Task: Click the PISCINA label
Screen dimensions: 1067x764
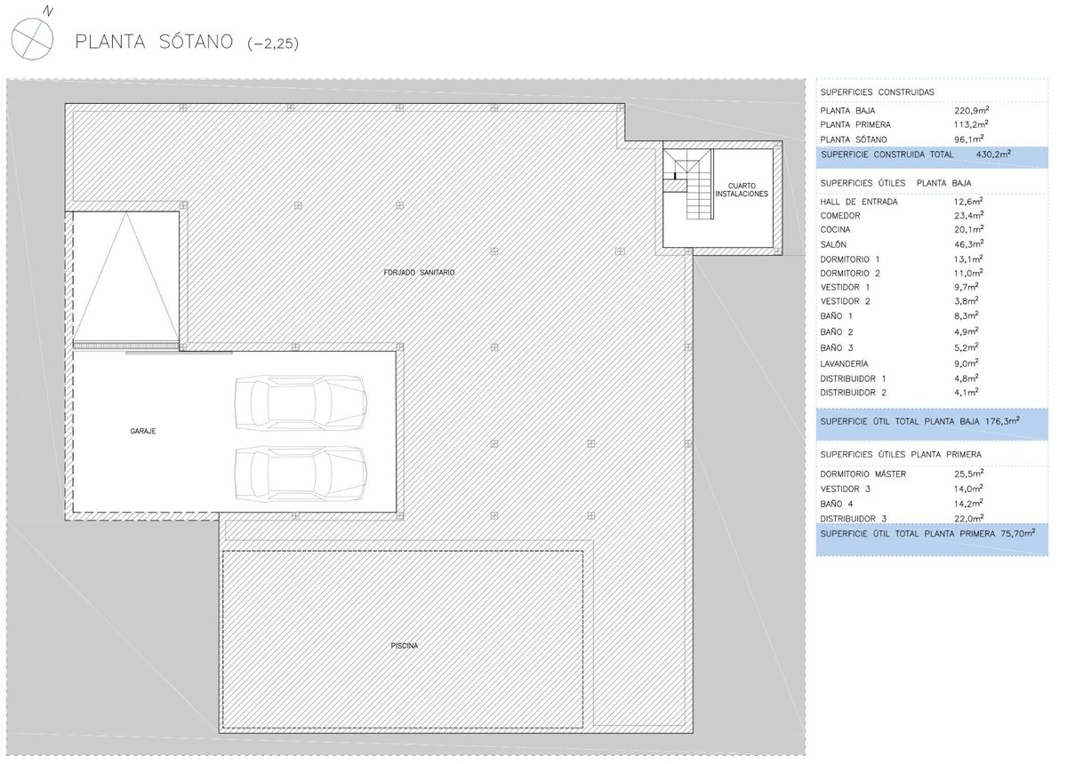Action: tap(404, 646)
